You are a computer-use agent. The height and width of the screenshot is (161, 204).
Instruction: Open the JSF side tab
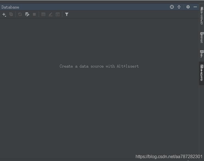tap(202, 54)
